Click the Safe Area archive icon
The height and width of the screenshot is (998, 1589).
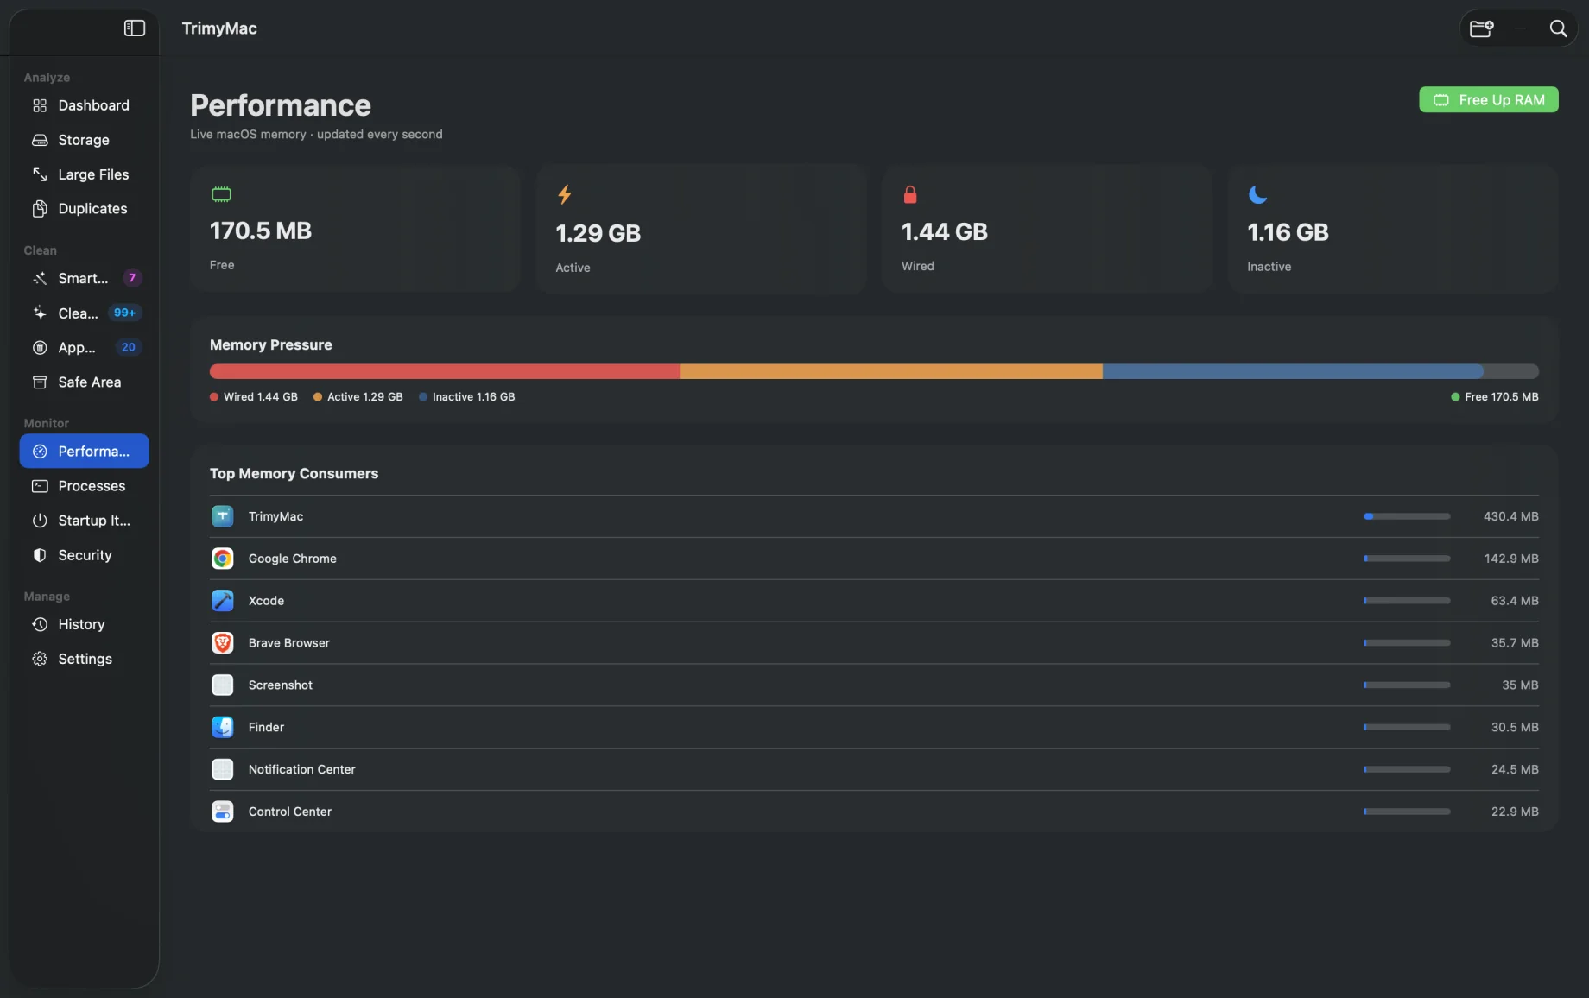coord(40,382)
